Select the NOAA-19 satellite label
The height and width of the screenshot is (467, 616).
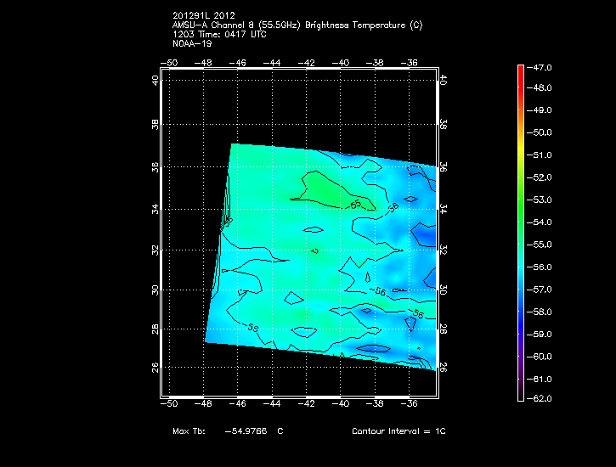click(190, 42)
